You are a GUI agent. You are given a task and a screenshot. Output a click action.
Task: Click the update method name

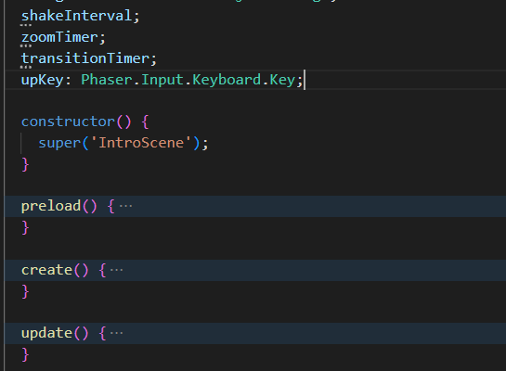pos(46,333)
